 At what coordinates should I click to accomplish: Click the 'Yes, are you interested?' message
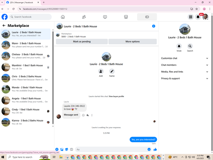[x=143, y=140]
